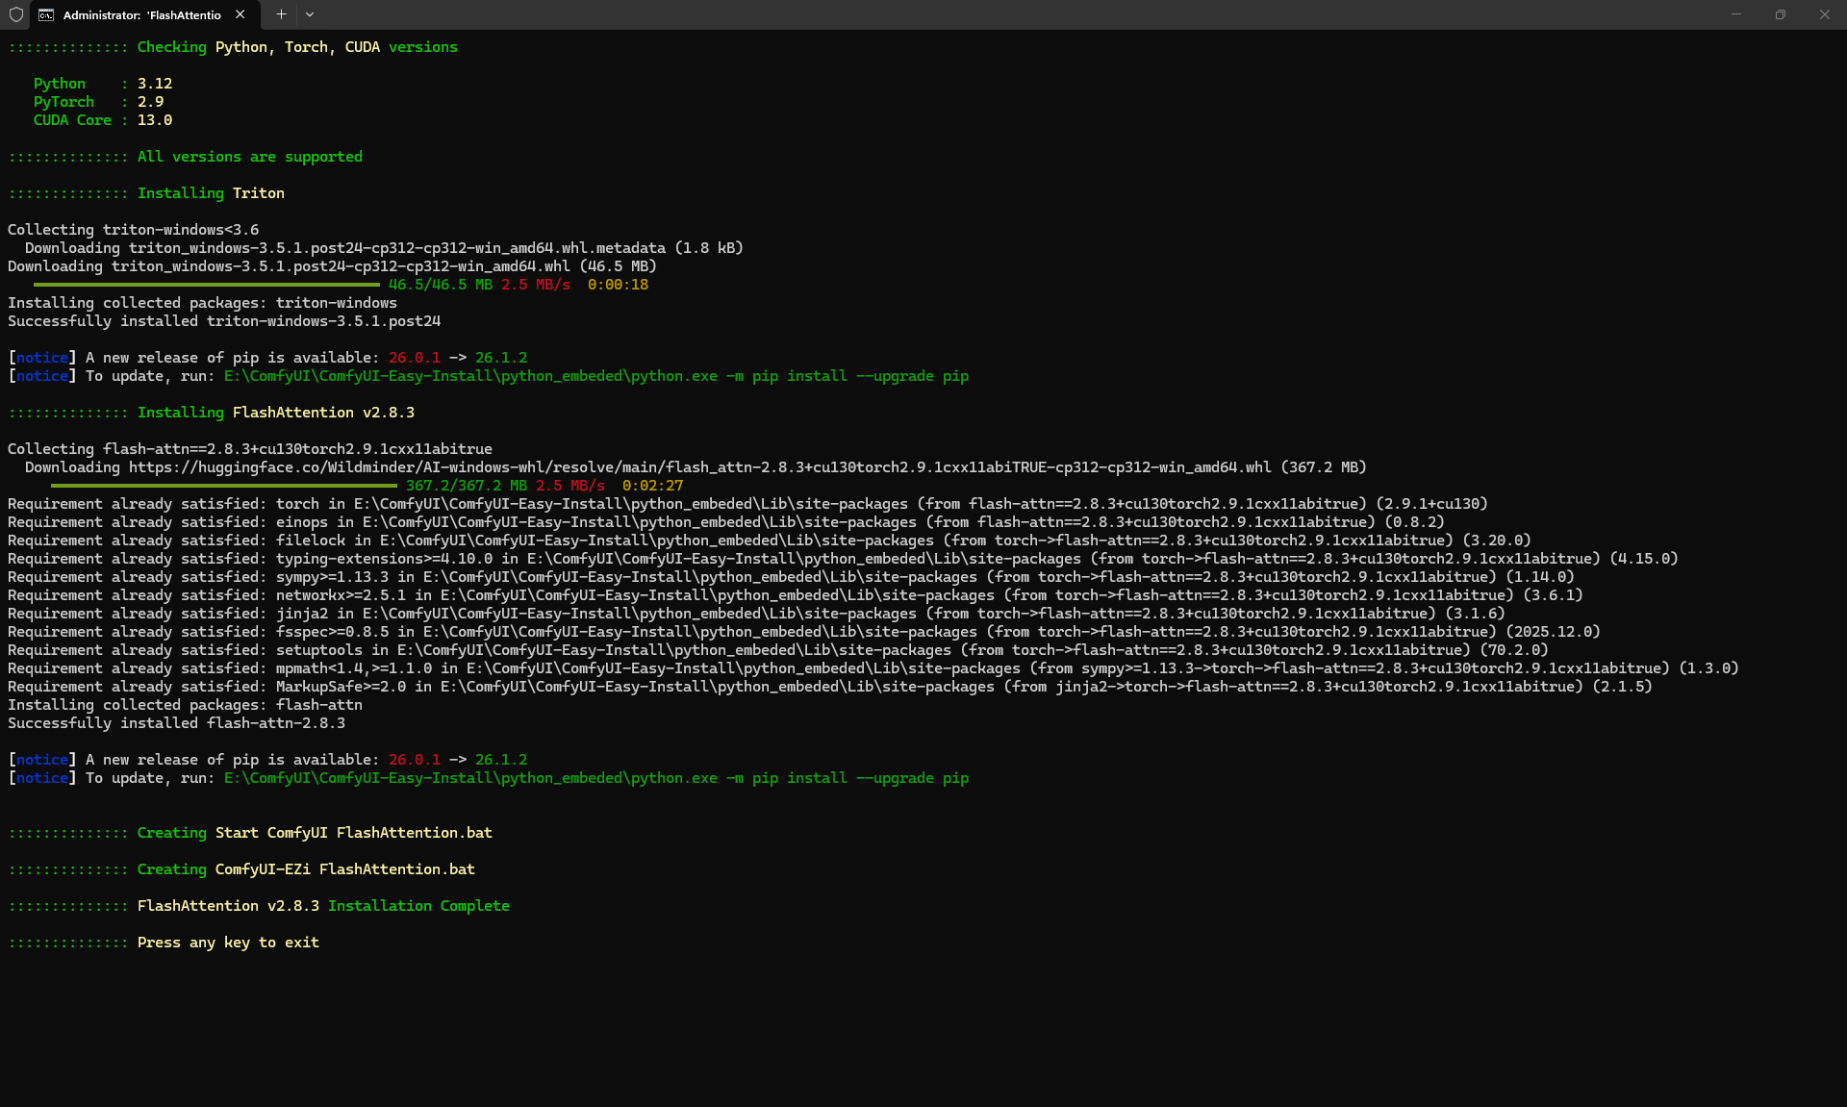Image resolution: width=1847 pixels, height=1107 pixels.
Task: Click the FlashAttention 367.2 MB download progress bar
Action: (223, 486)
